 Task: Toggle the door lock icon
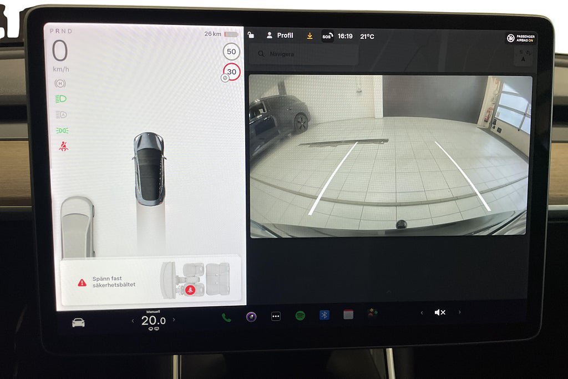[251, 35]
